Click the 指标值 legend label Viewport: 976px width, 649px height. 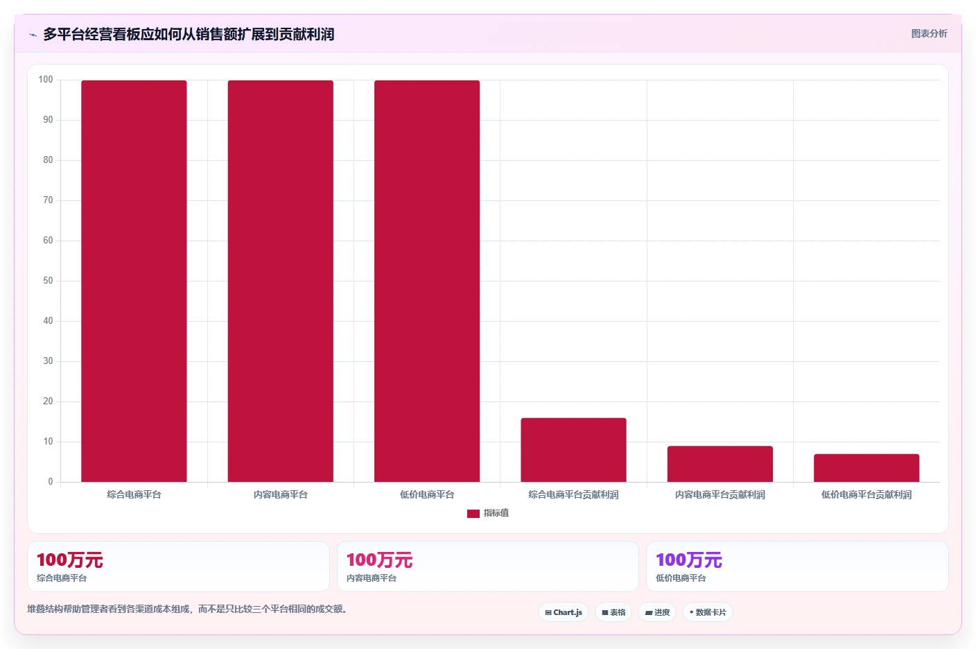(496, 513)
